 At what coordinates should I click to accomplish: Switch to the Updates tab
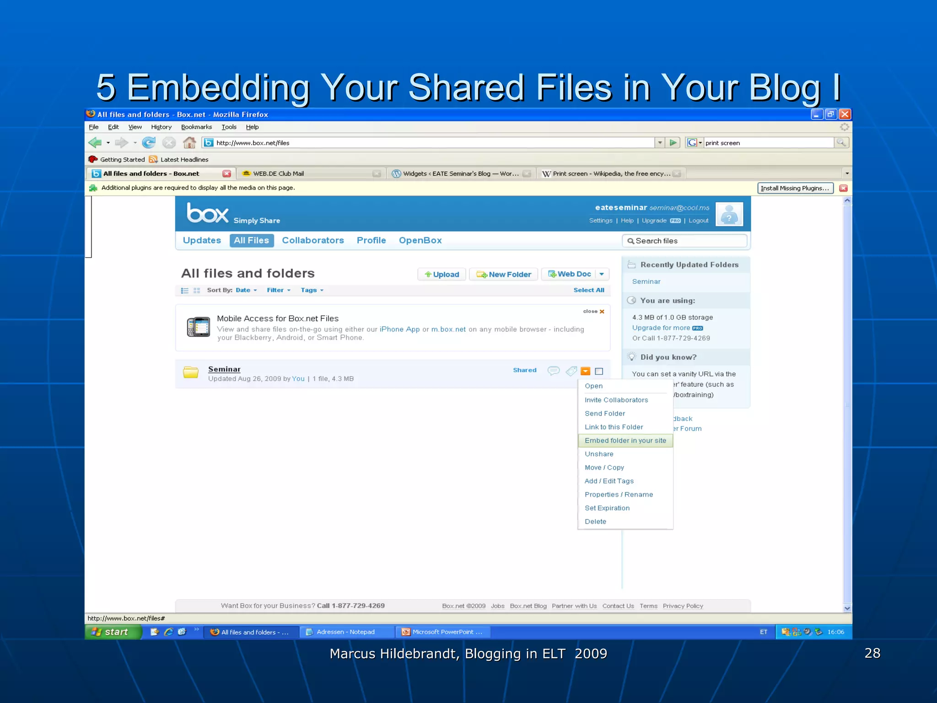coord(202,240)
